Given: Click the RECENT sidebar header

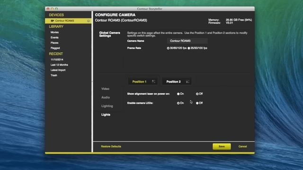Looking at the screenshot, I should coord(56,54).
